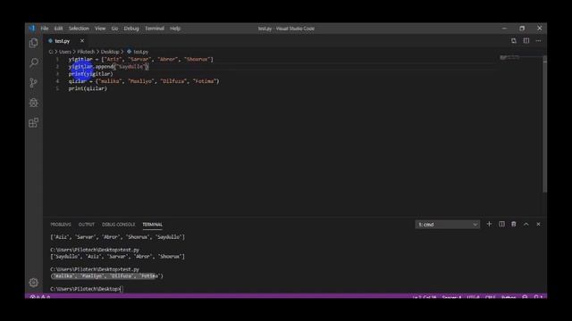Close the VS Code window

540,29
